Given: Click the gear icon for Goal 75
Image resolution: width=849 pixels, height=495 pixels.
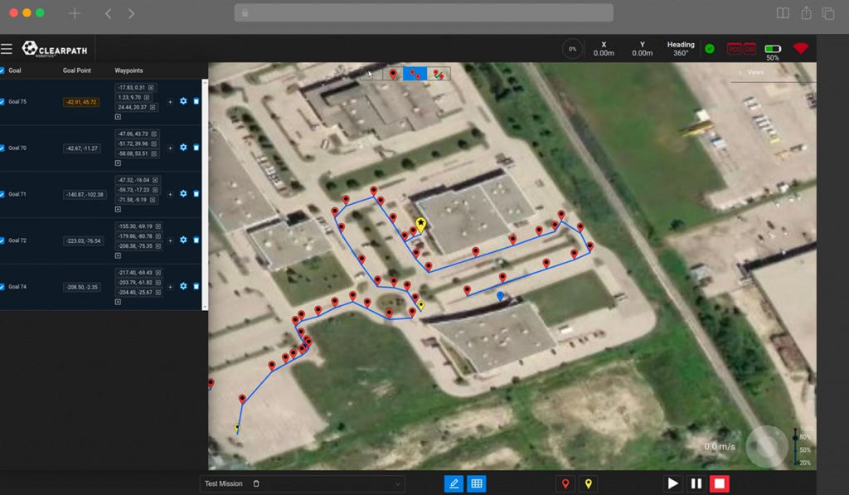Looking at the screenshot, I should coord(183,102).
